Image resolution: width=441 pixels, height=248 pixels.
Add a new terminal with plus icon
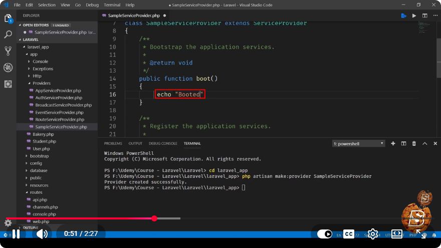tap(393, 143)
